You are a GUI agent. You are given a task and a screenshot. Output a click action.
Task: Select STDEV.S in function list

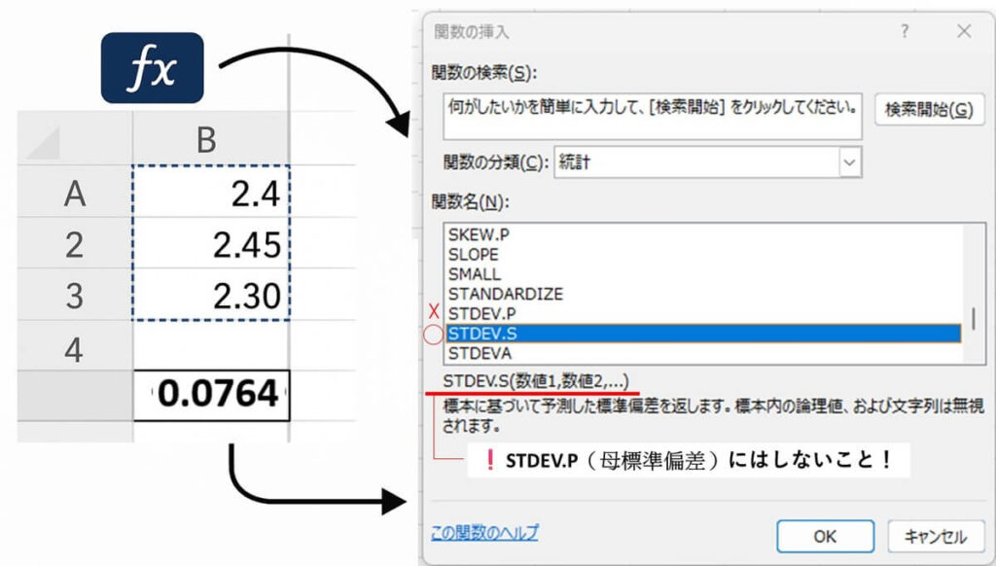703,334
